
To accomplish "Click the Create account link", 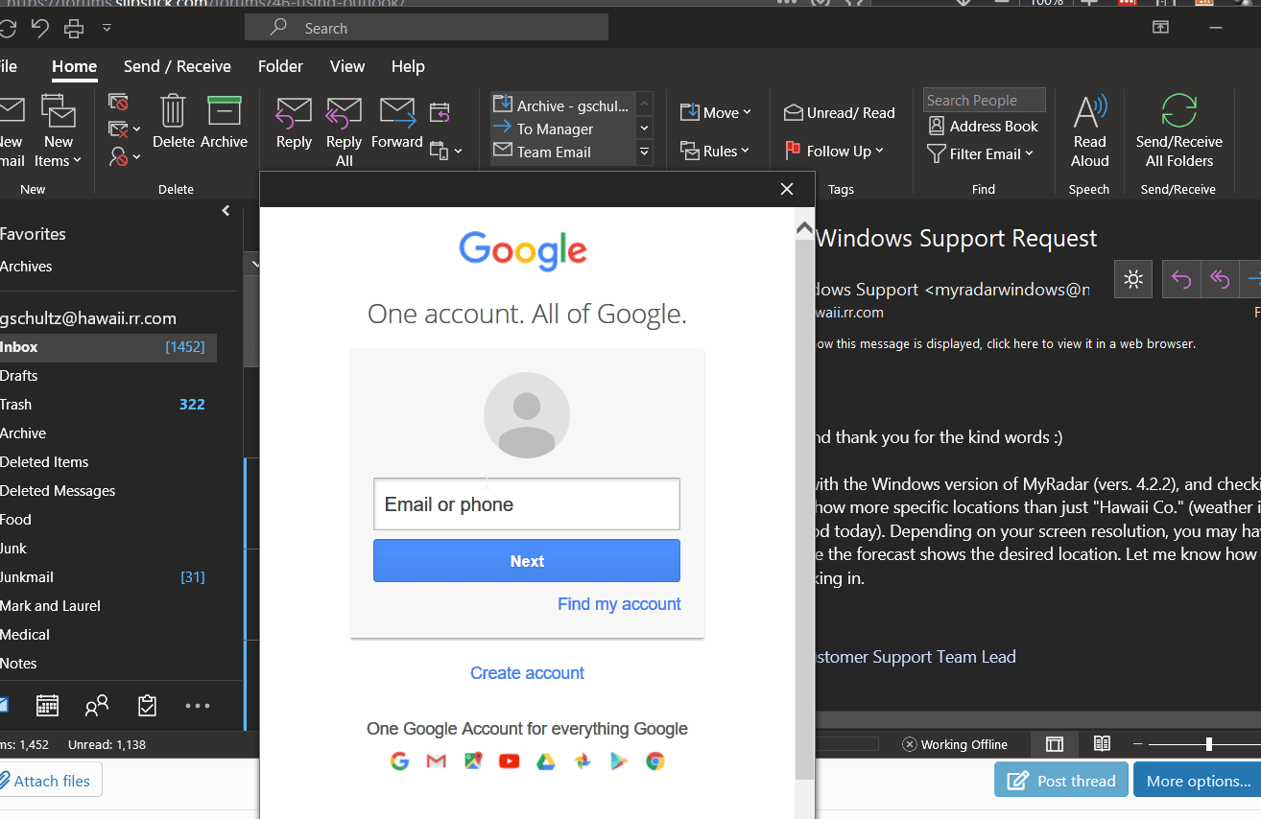I will click(527, 673).
